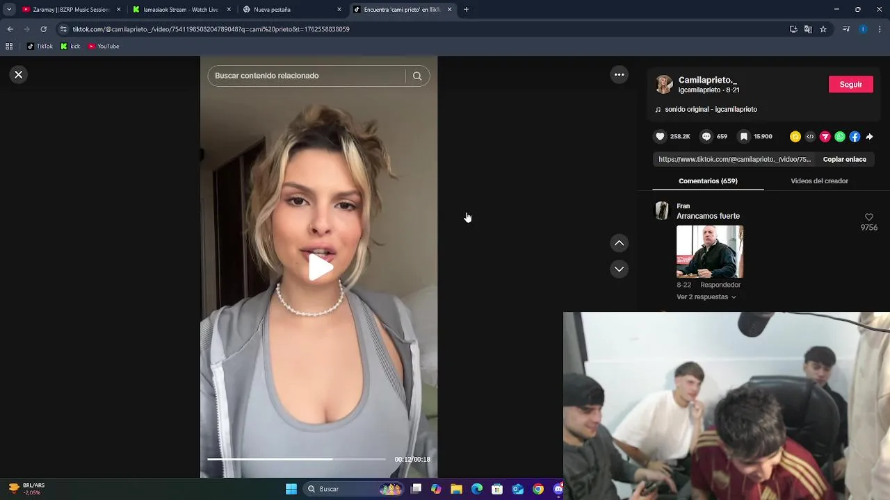Reload the page

click(x=43, y=29)
